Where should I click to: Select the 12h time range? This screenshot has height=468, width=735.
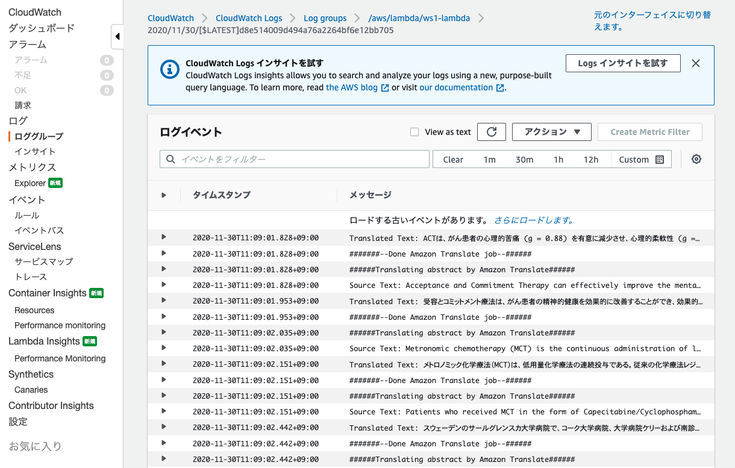[x=591, y=160]
